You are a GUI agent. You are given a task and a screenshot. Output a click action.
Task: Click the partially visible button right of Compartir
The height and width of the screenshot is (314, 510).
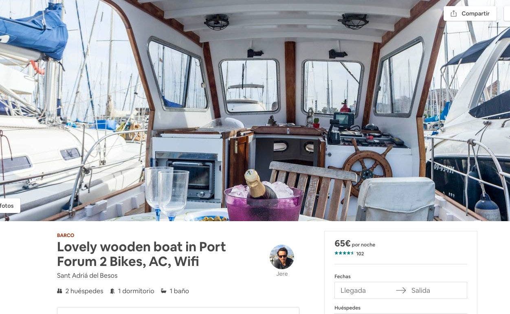(507, 13)
